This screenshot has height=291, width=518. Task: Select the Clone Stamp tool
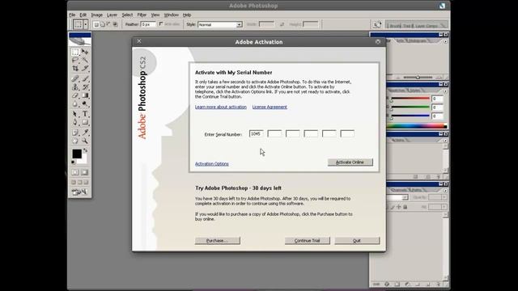(x=75, y=87)
